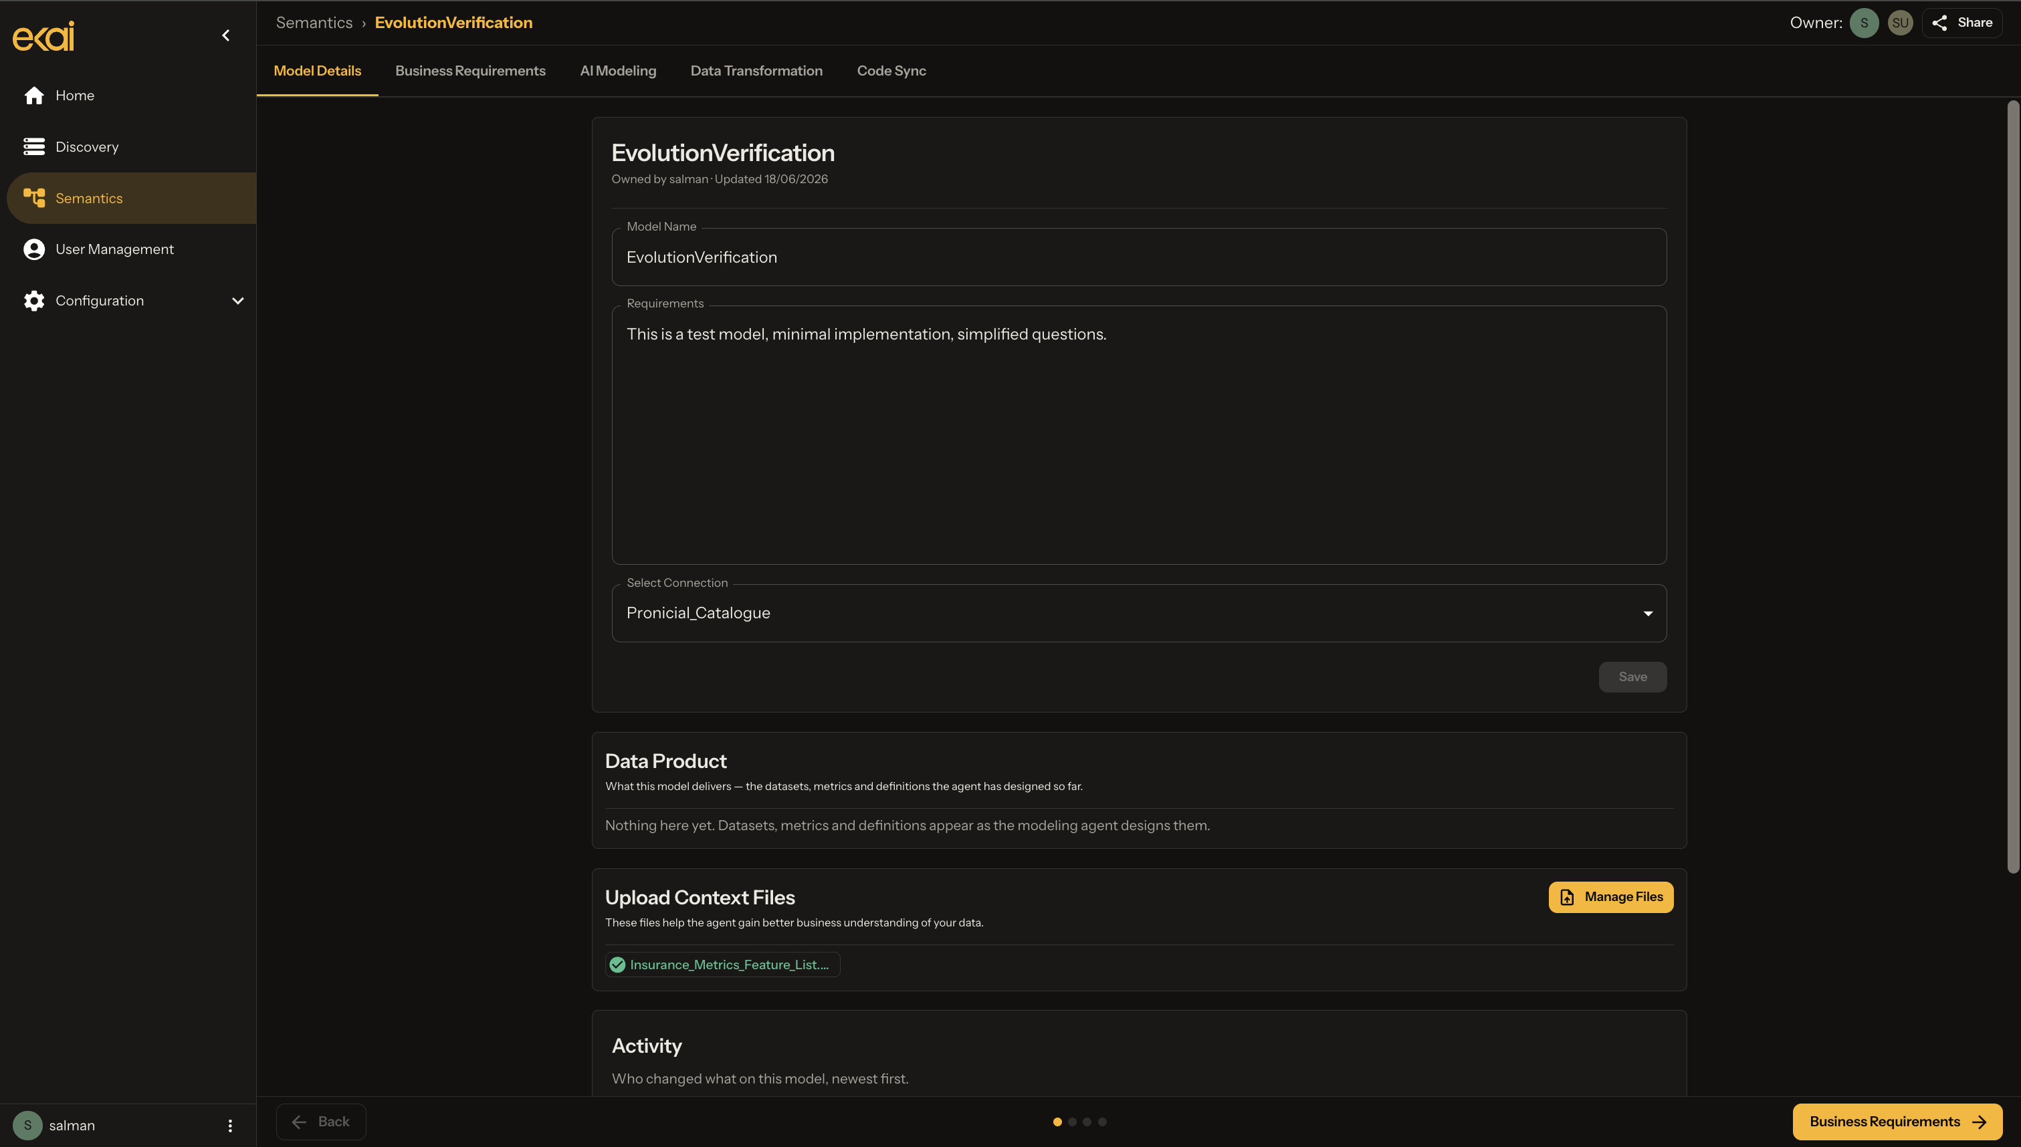Open the AI Modeling tab
This screenshot has height=1147, width=2021.
[x=619, y=71]
